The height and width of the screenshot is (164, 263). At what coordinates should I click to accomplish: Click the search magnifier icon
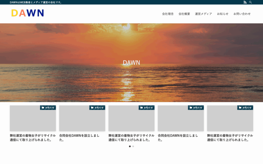(250, 2)
